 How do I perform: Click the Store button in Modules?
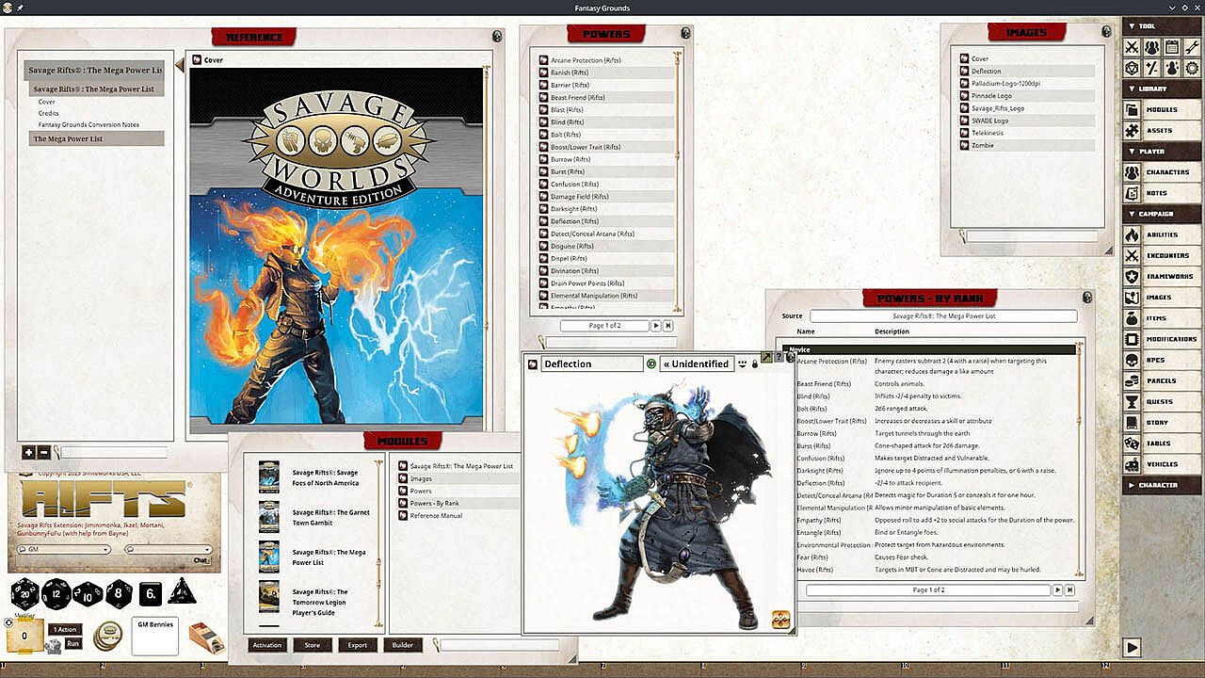tap(313, 645)
